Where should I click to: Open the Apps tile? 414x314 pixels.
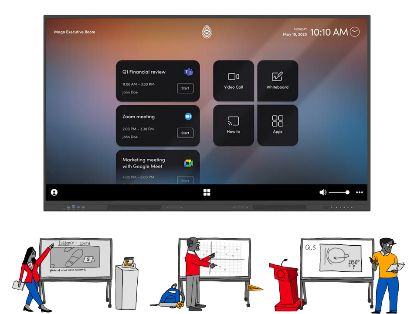[278, 126]
